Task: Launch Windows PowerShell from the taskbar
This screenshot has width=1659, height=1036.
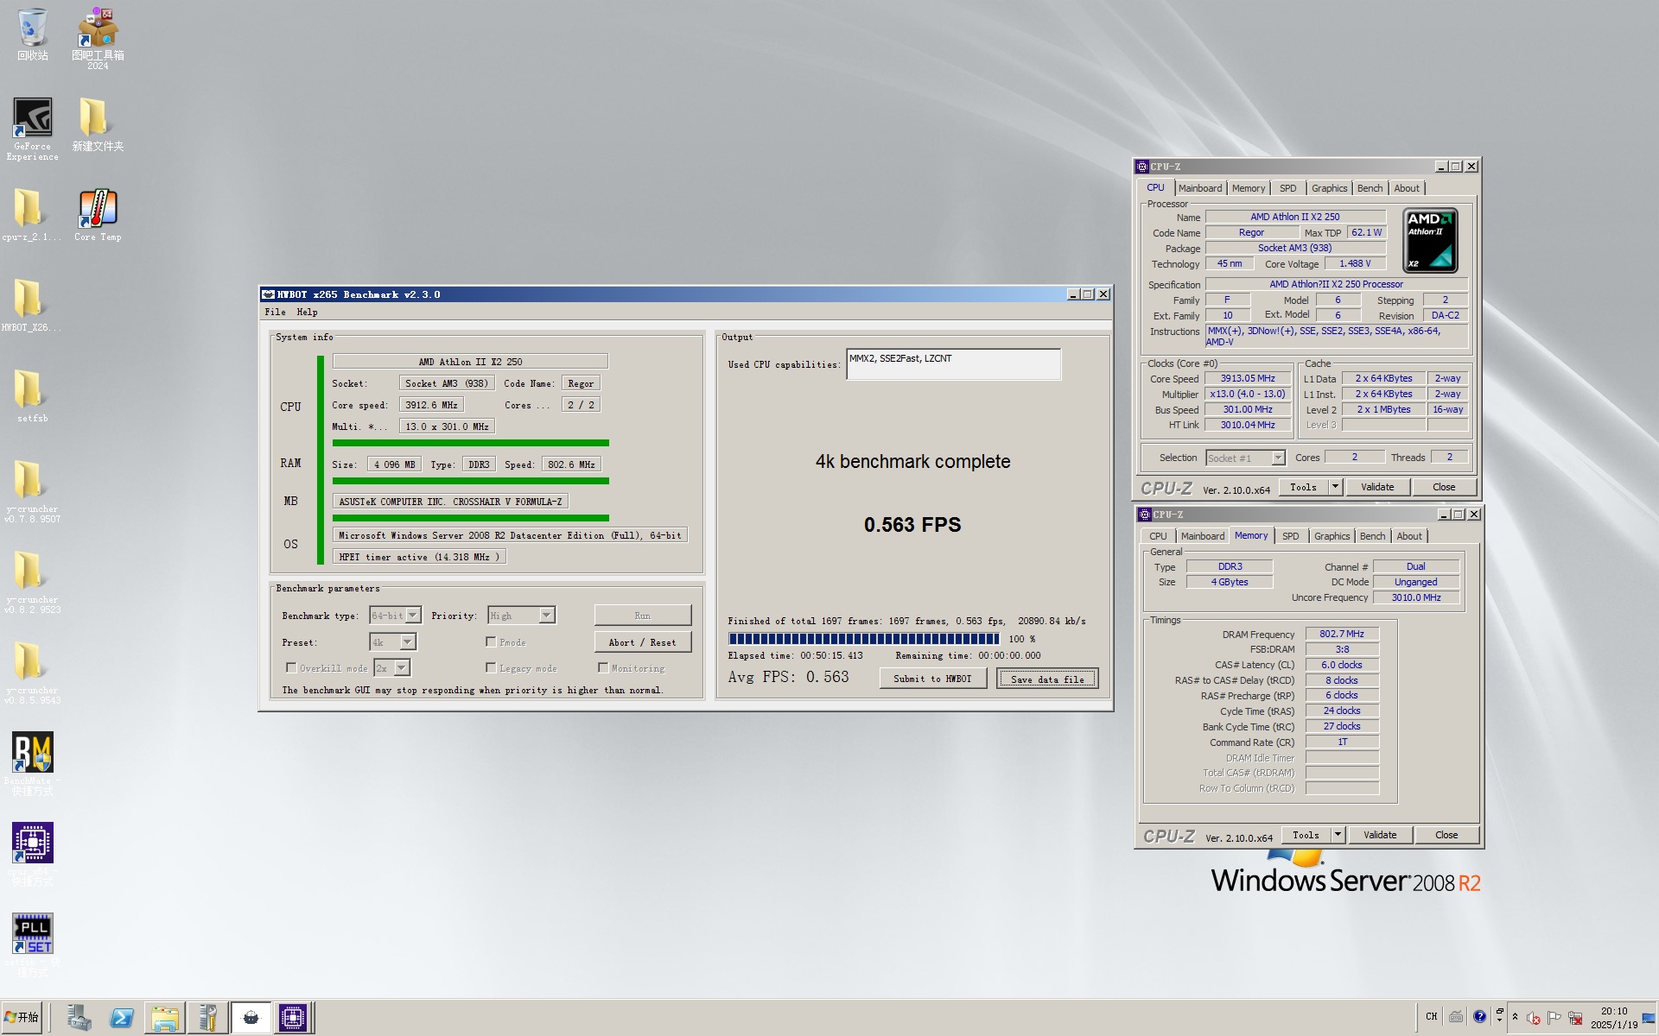Action: pyautogui.click(x=122, y=1018)
